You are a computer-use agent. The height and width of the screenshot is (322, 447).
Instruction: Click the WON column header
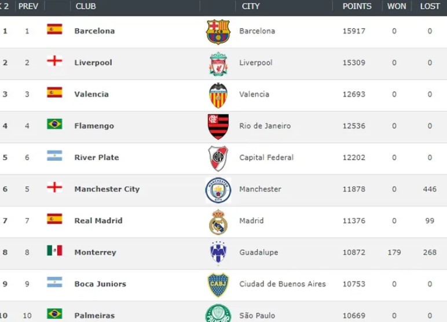click(x=397, y=6)
